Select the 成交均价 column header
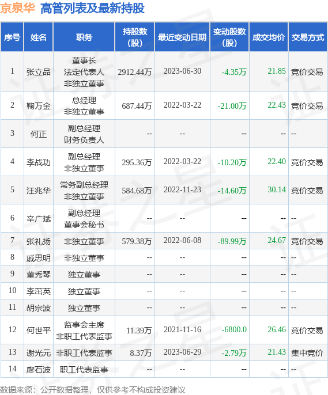328x395 pixels. [x=269, y=37]
